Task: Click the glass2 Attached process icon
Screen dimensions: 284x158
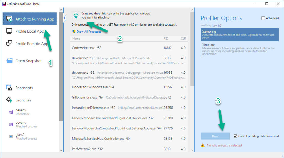Action: pyautogui.click(x=11, y=136)
